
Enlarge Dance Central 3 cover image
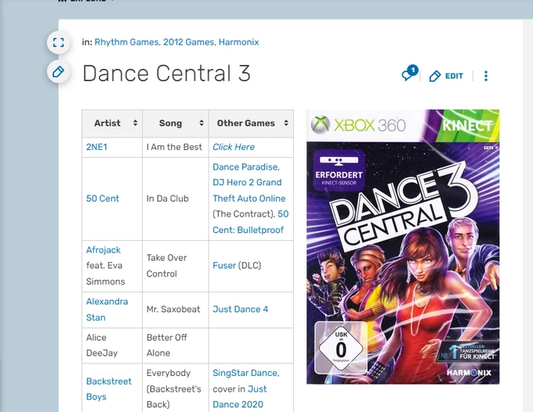coord(403,247)
